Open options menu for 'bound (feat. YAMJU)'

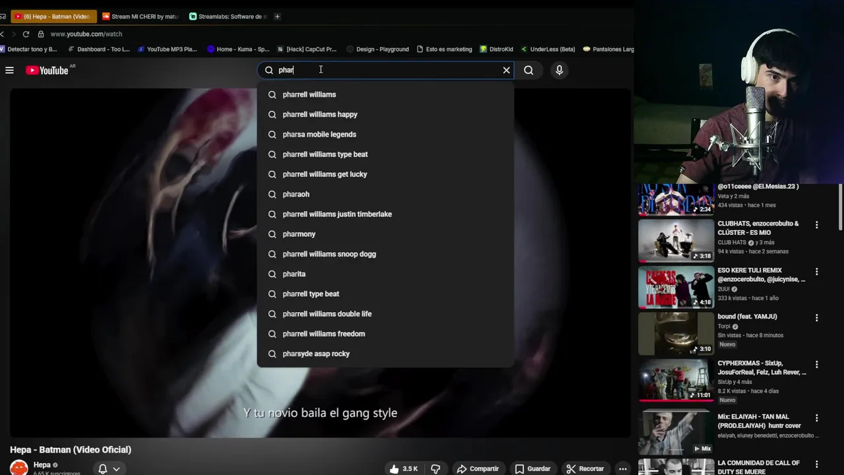click(816, 318)
